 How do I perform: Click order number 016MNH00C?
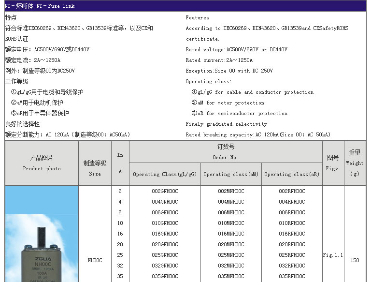(x=231, y=234)
